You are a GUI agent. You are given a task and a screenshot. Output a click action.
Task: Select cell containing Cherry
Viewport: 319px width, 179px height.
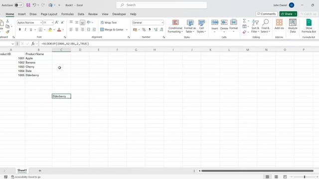click(x=38, y=67)
